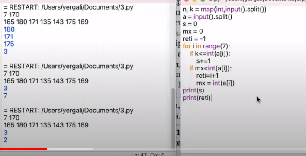The height and width of the screenshot is (156, 306).
Task: Click the green zoom button of editor window
Action: pos(203,0)
